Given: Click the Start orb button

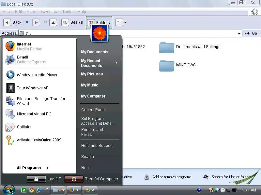Looking at the screenshot, I should pyautogui.click(x=9, y=190).
